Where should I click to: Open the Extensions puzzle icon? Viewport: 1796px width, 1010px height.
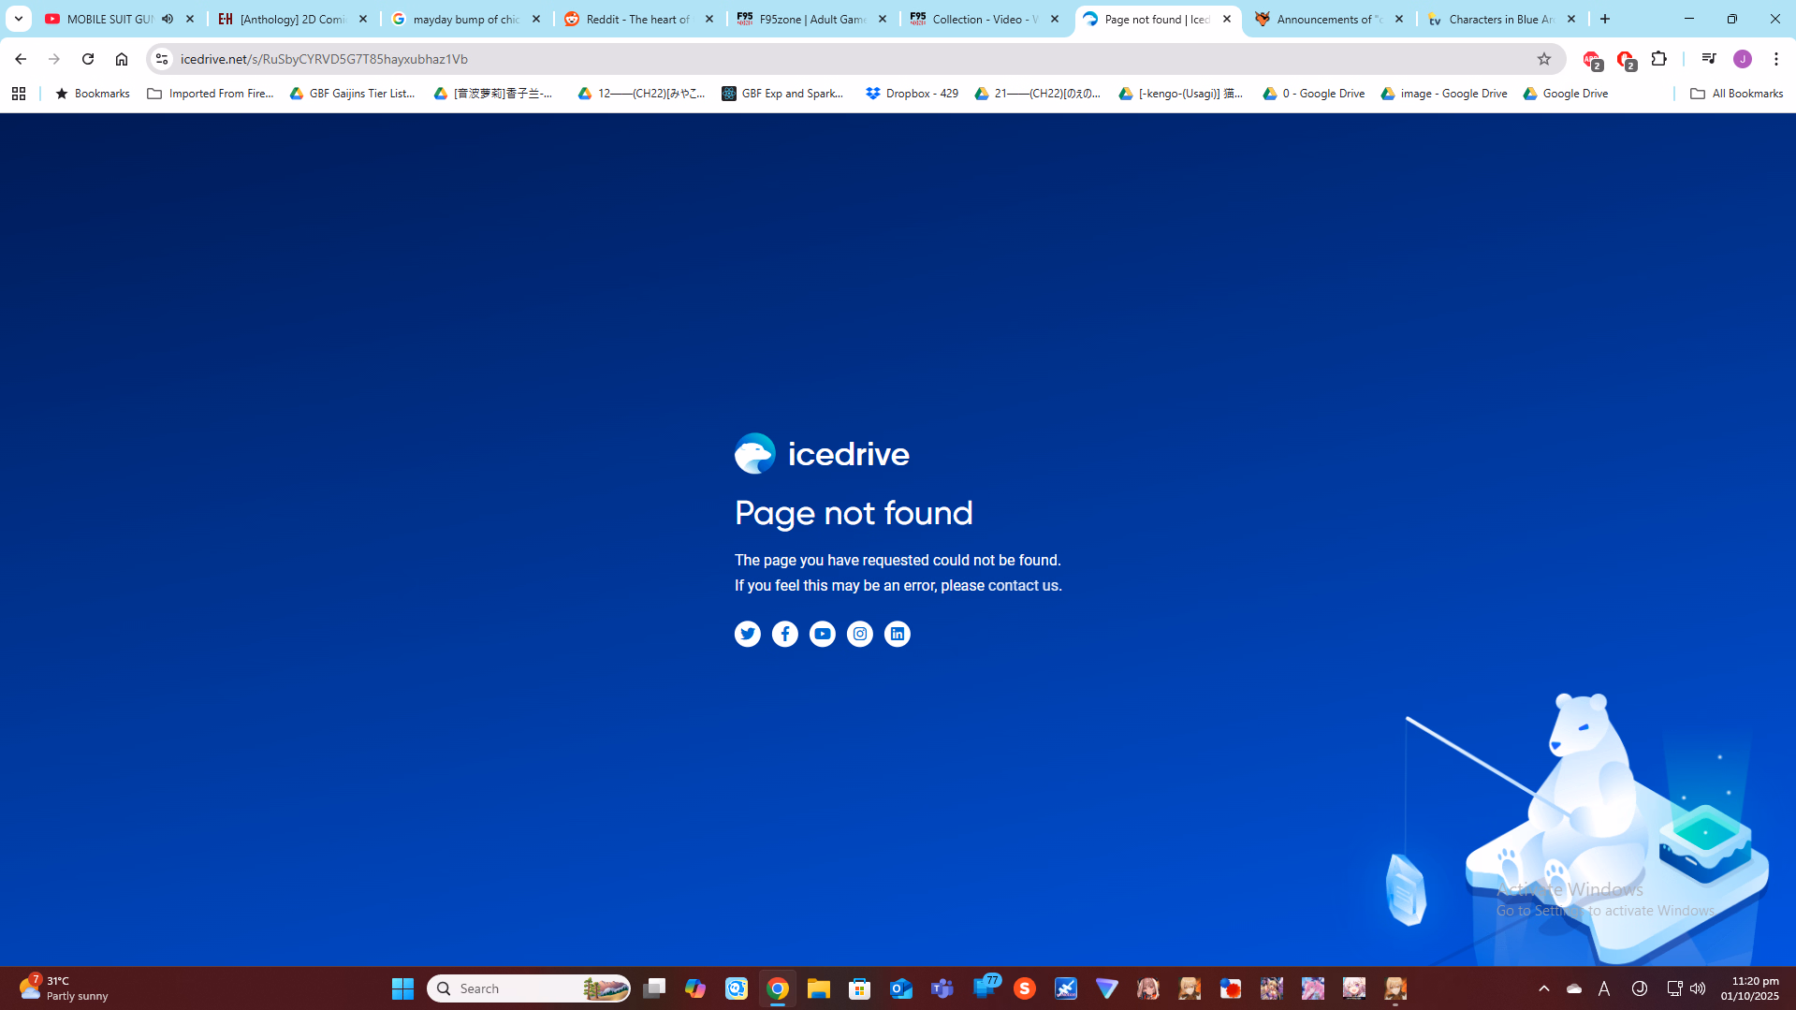coord(1658,59)
